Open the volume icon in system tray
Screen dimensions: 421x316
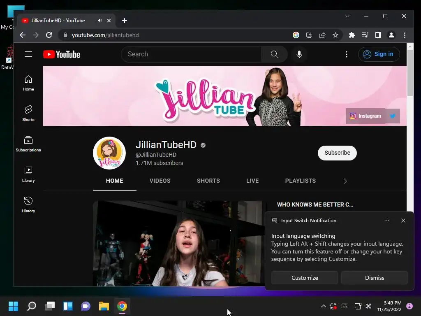coord(368,306)
